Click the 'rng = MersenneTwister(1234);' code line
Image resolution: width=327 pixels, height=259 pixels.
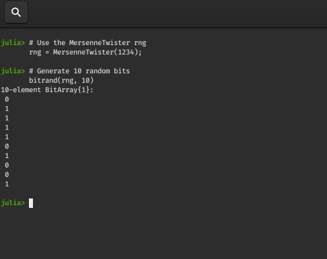(x=85, y=52)
